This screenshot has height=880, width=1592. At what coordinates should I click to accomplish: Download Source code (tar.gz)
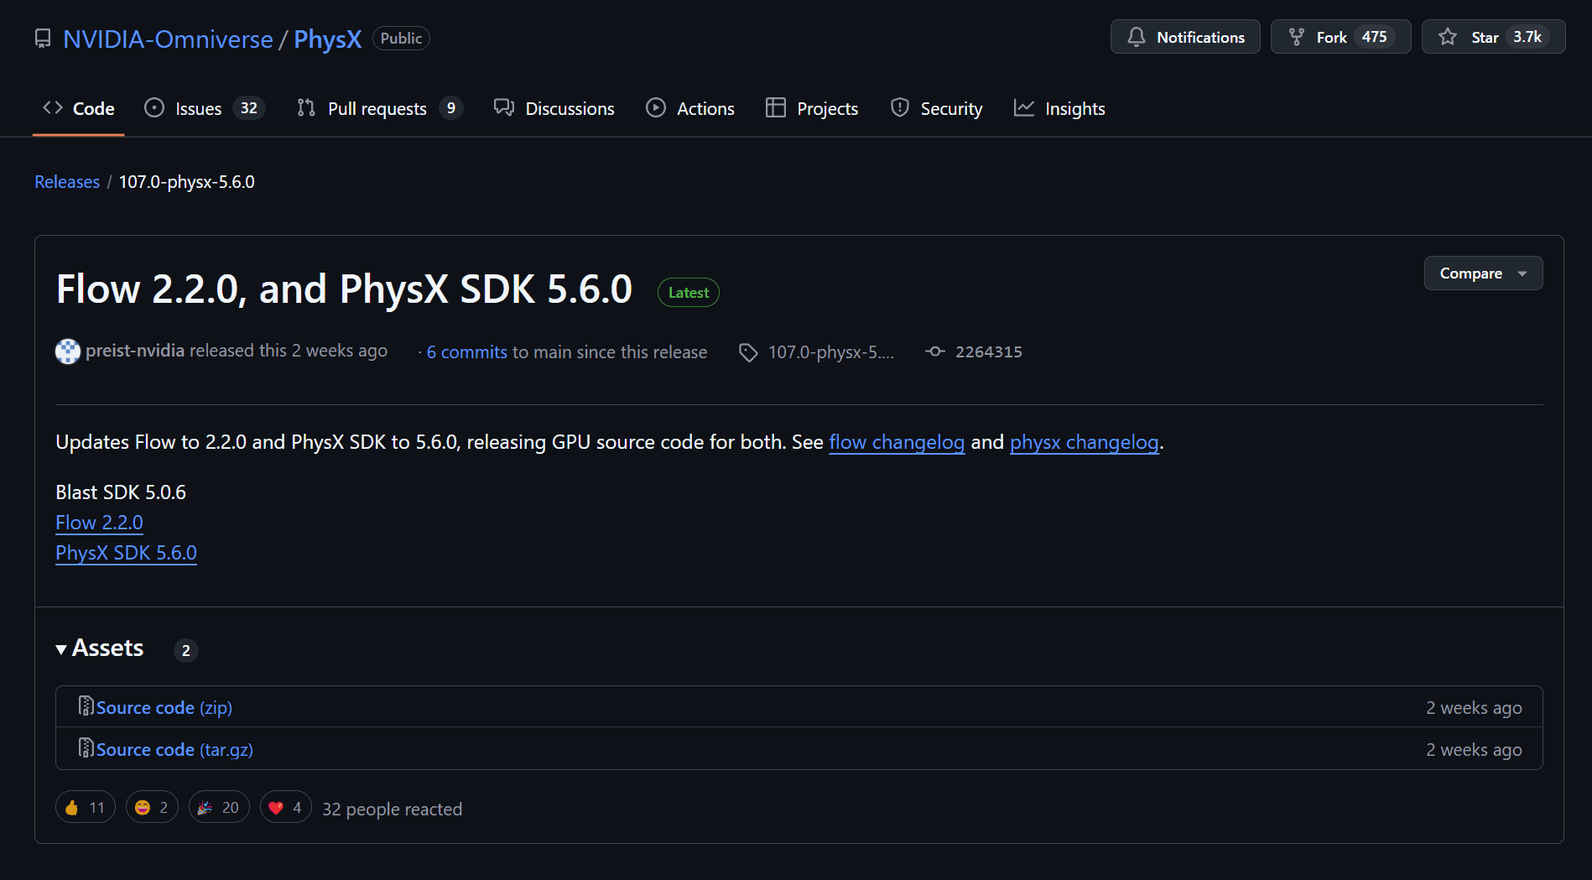coord(174,749)
